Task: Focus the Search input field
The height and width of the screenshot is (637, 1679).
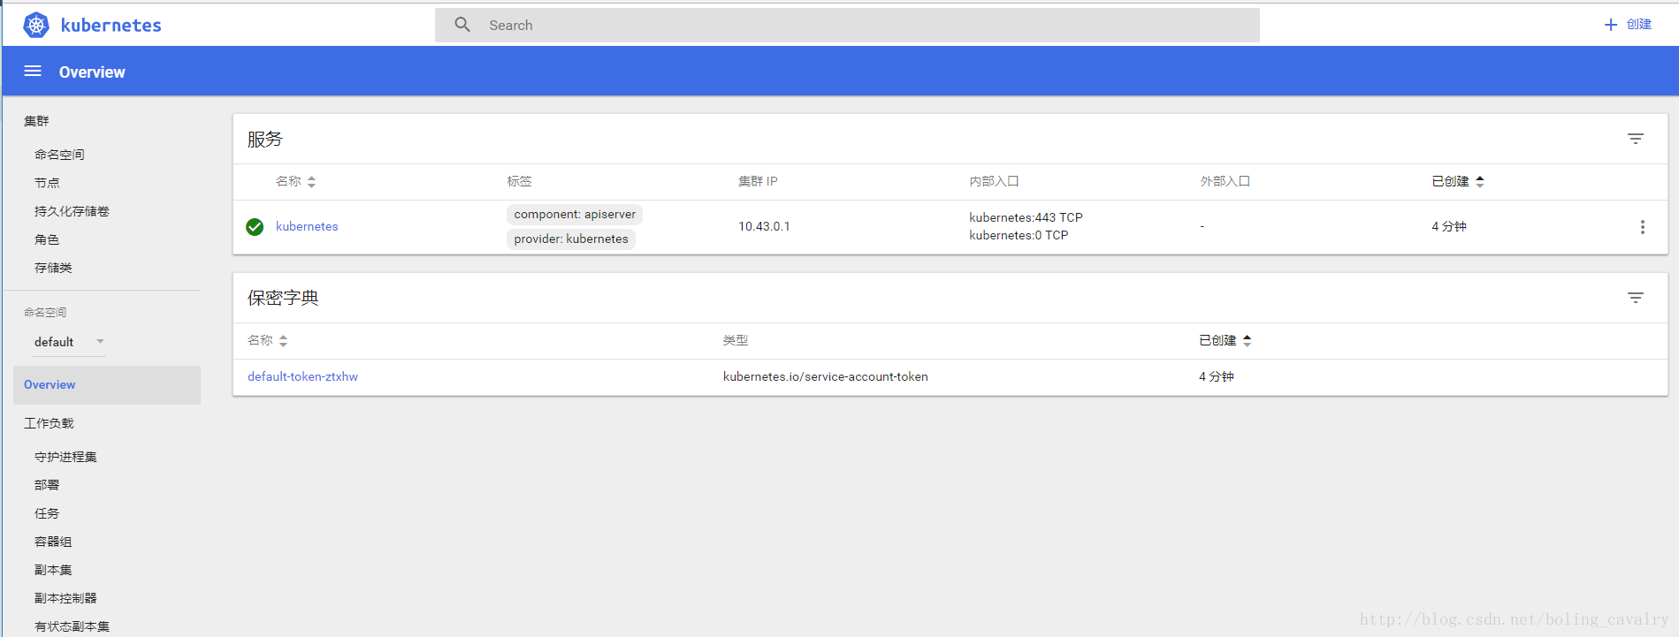Action: (x=847, y=25)
